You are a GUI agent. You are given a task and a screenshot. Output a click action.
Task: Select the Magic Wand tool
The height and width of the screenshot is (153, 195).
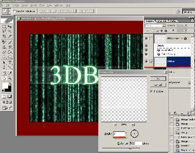10,31
